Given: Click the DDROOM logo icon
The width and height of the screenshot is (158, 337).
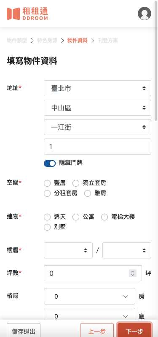Looking at the screenshot, I should [x=13, y=14].
